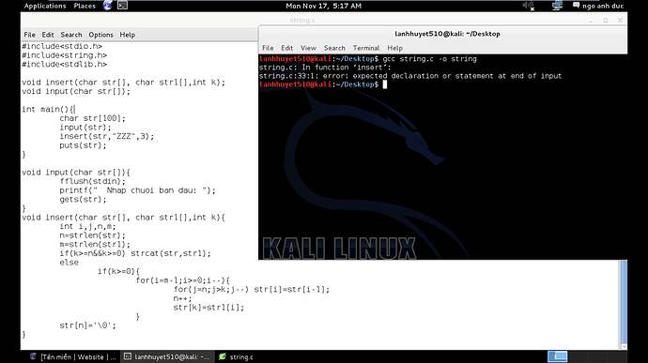Select the first workspace in switcher
The width and height of the screenshot is (648, 363).
(x=558, y=356)
